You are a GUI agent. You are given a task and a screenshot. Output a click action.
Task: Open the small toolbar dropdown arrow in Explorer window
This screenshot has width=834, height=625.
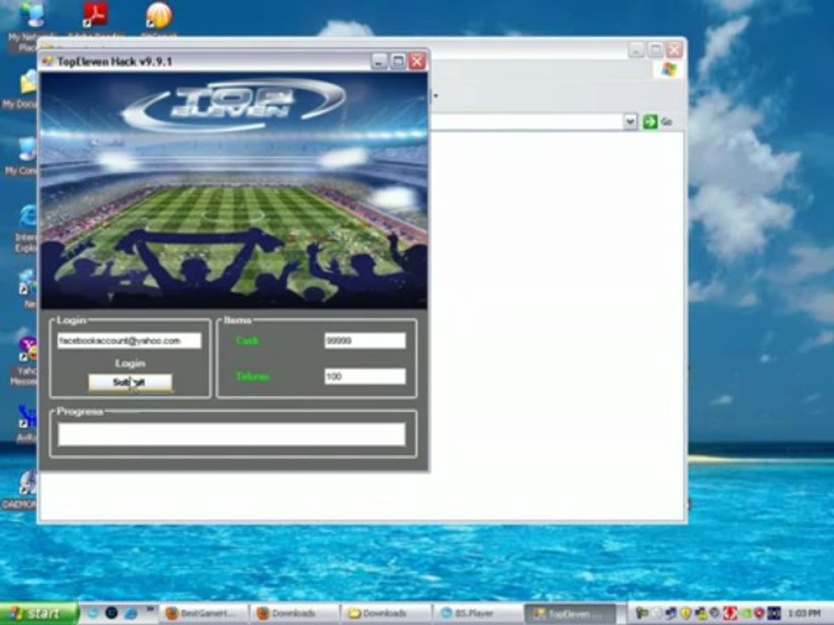[435, 95]
